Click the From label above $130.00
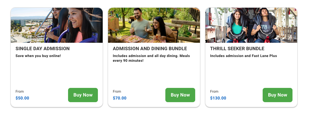 pos(214,91)
